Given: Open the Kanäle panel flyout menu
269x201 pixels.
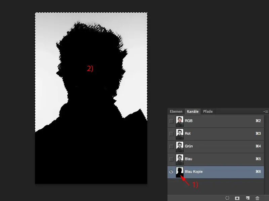Looking at the screenshot, I should [266, 112].
